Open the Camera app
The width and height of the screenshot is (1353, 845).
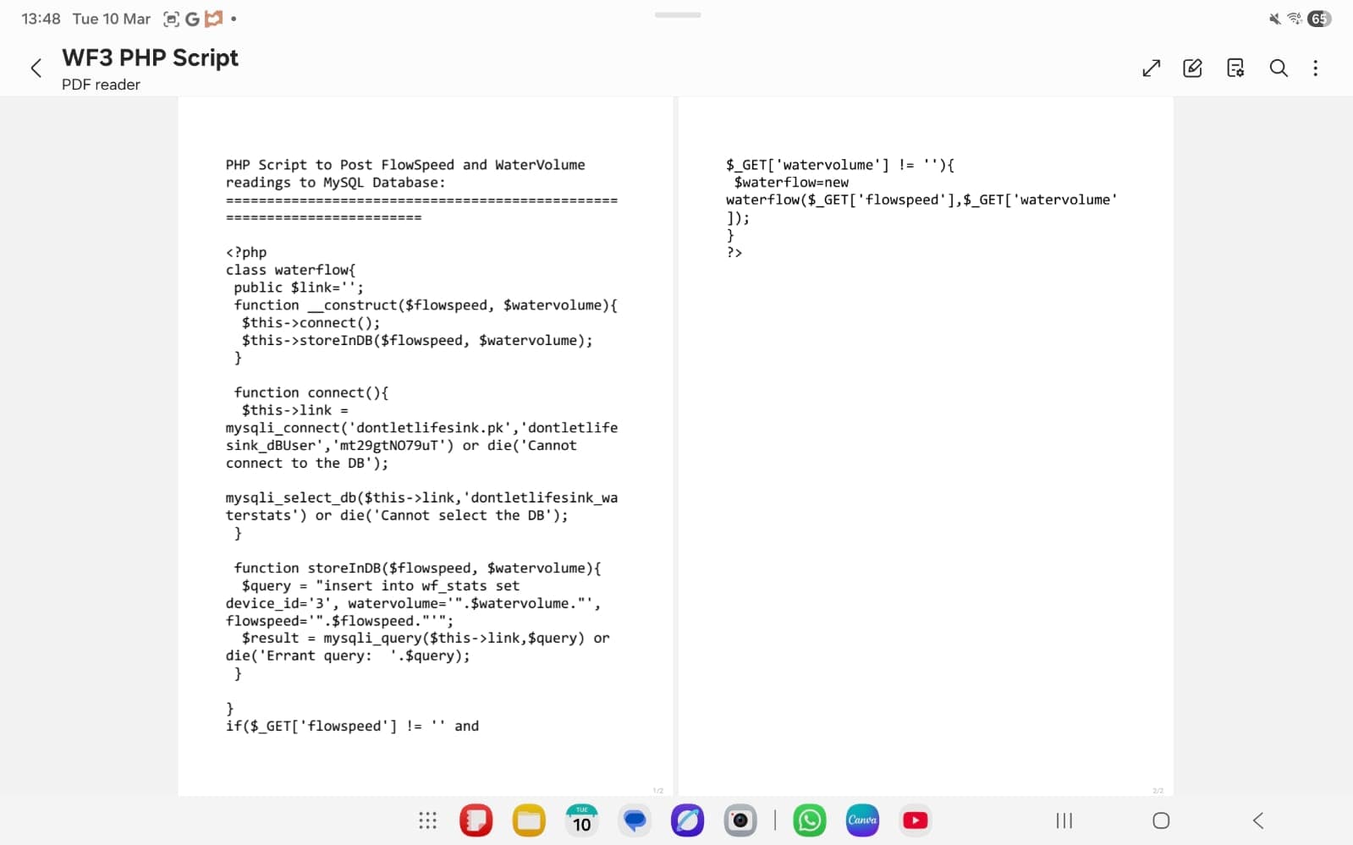(740, 820)
